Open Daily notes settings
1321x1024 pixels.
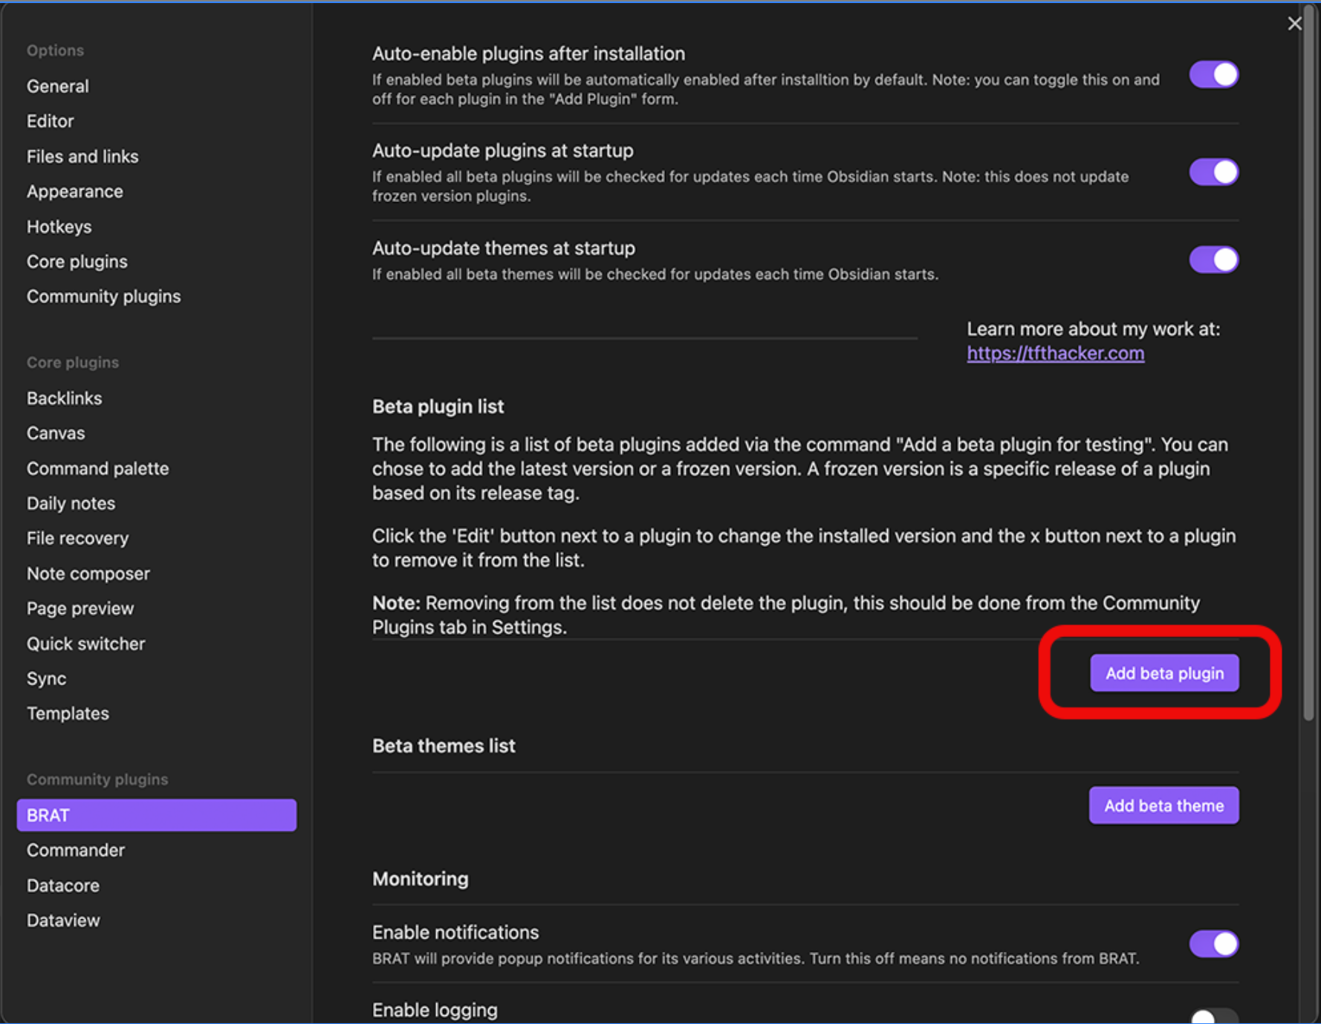coord(71,504)
